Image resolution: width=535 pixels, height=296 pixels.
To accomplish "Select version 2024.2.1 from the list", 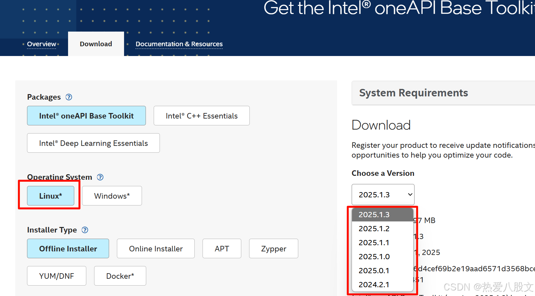I will (374, 284).
